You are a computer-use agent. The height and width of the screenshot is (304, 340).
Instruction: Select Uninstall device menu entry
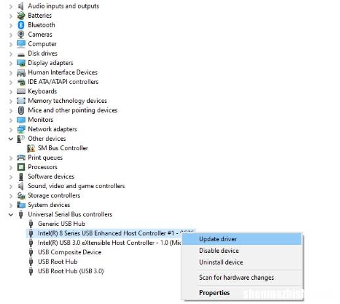click(x=221, y=262)
